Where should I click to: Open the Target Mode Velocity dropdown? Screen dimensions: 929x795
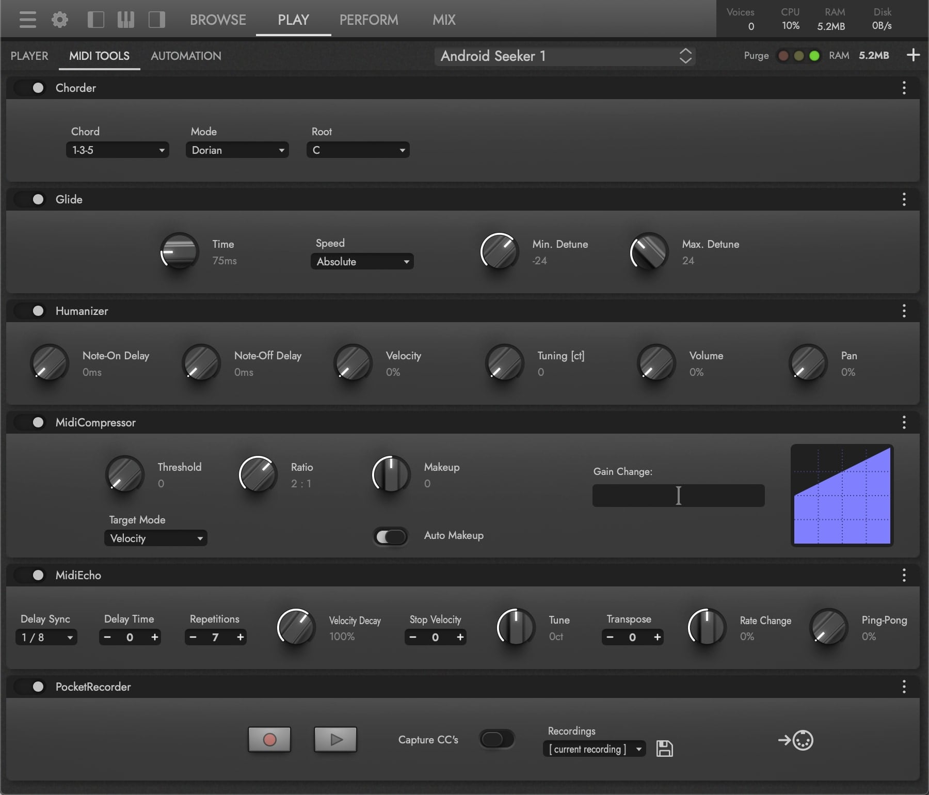[x=156, y=538]
